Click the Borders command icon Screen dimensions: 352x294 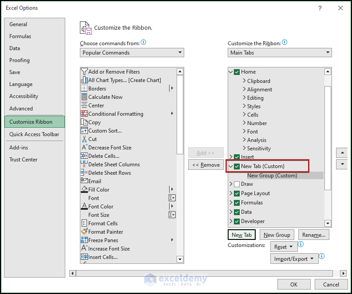pos(84,88)
